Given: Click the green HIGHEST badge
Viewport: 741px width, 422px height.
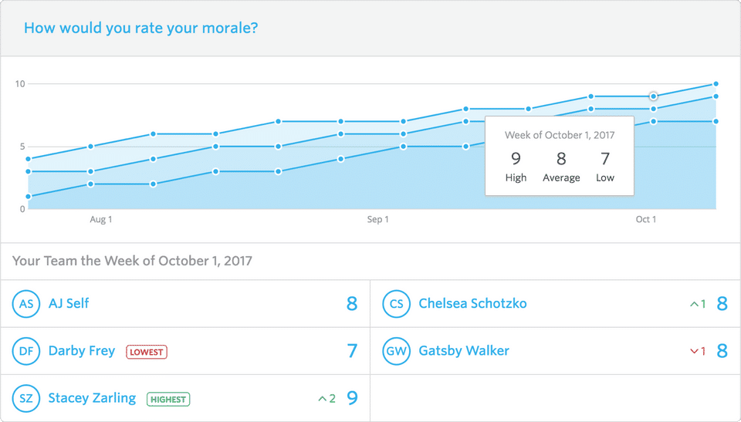Looking at the screenshot, I should coord(168,400).
